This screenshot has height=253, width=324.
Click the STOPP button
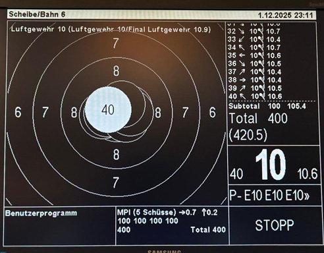pyautogui.click(x=274, y=225)
